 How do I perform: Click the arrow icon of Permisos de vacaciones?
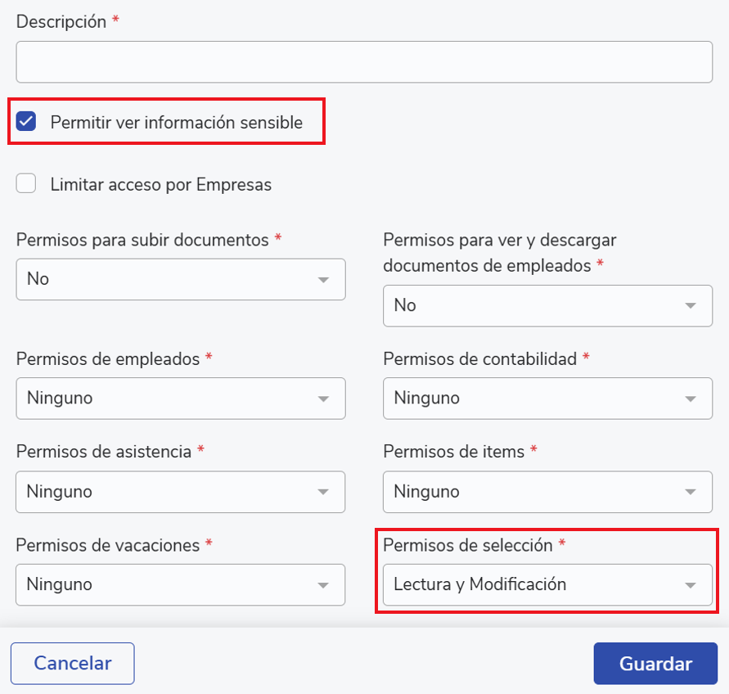323,586
